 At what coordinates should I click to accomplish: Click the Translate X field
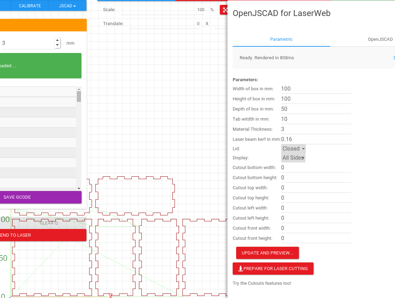[164, 24]
